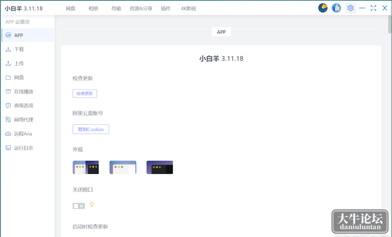Click the 外观 appearance label
Viewport: 392px width, 237px height.
coord(78,149)
